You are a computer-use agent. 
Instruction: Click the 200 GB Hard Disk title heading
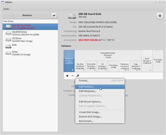90,14
